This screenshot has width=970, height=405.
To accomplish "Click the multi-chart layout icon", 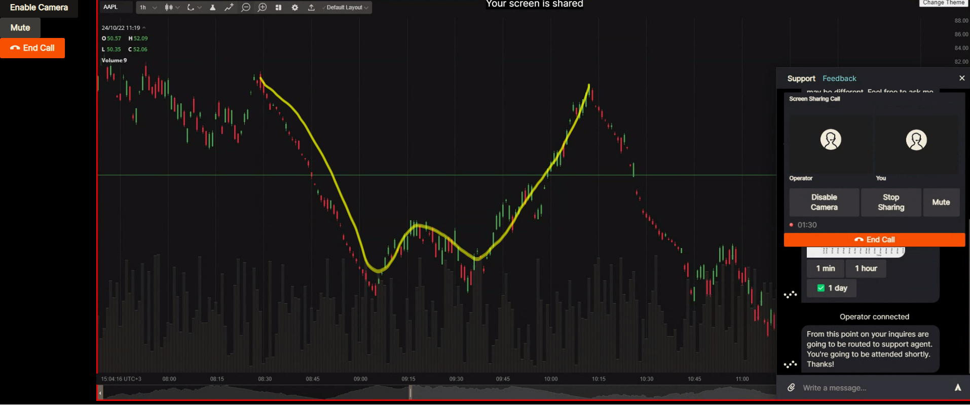I will pos(278,8).
